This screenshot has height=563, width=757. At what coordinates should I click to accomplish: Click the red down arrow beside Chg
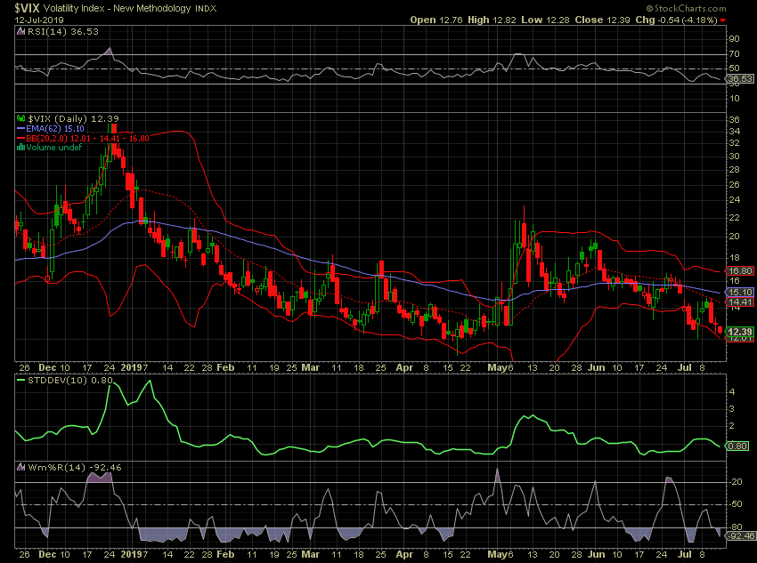[722, 20]
